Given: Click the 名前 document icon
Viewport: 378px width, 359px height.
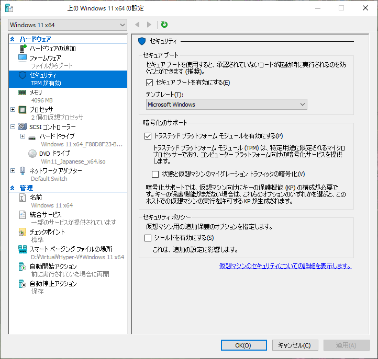Looking at the screenshot, I should pyautogui.click(x=23, y=198).
